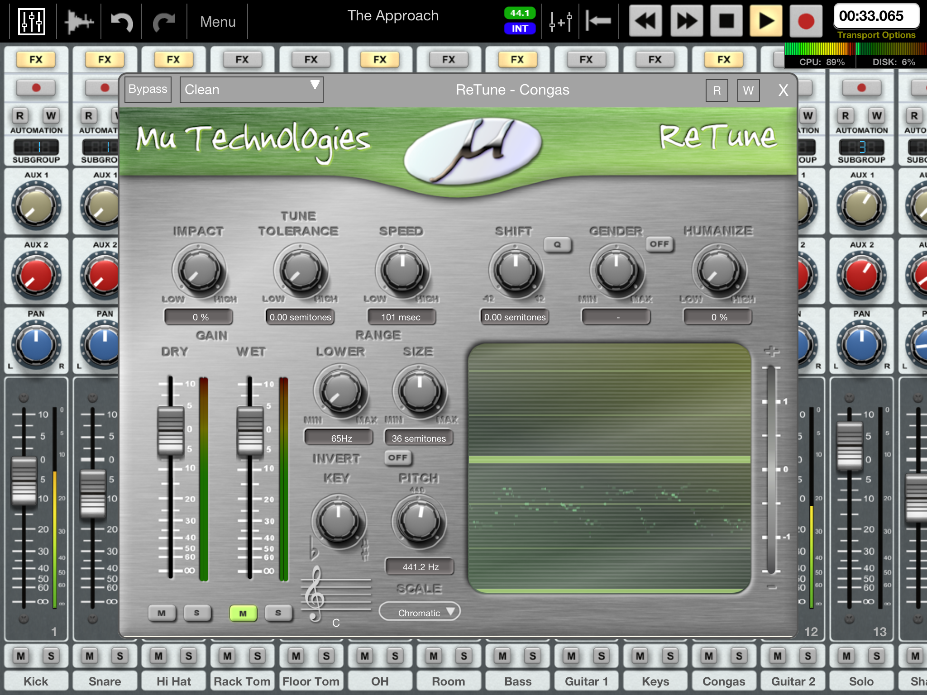Screen dimensions: 927x695
Task: Open FX for the Rack Tom channel
Action: 242,59
